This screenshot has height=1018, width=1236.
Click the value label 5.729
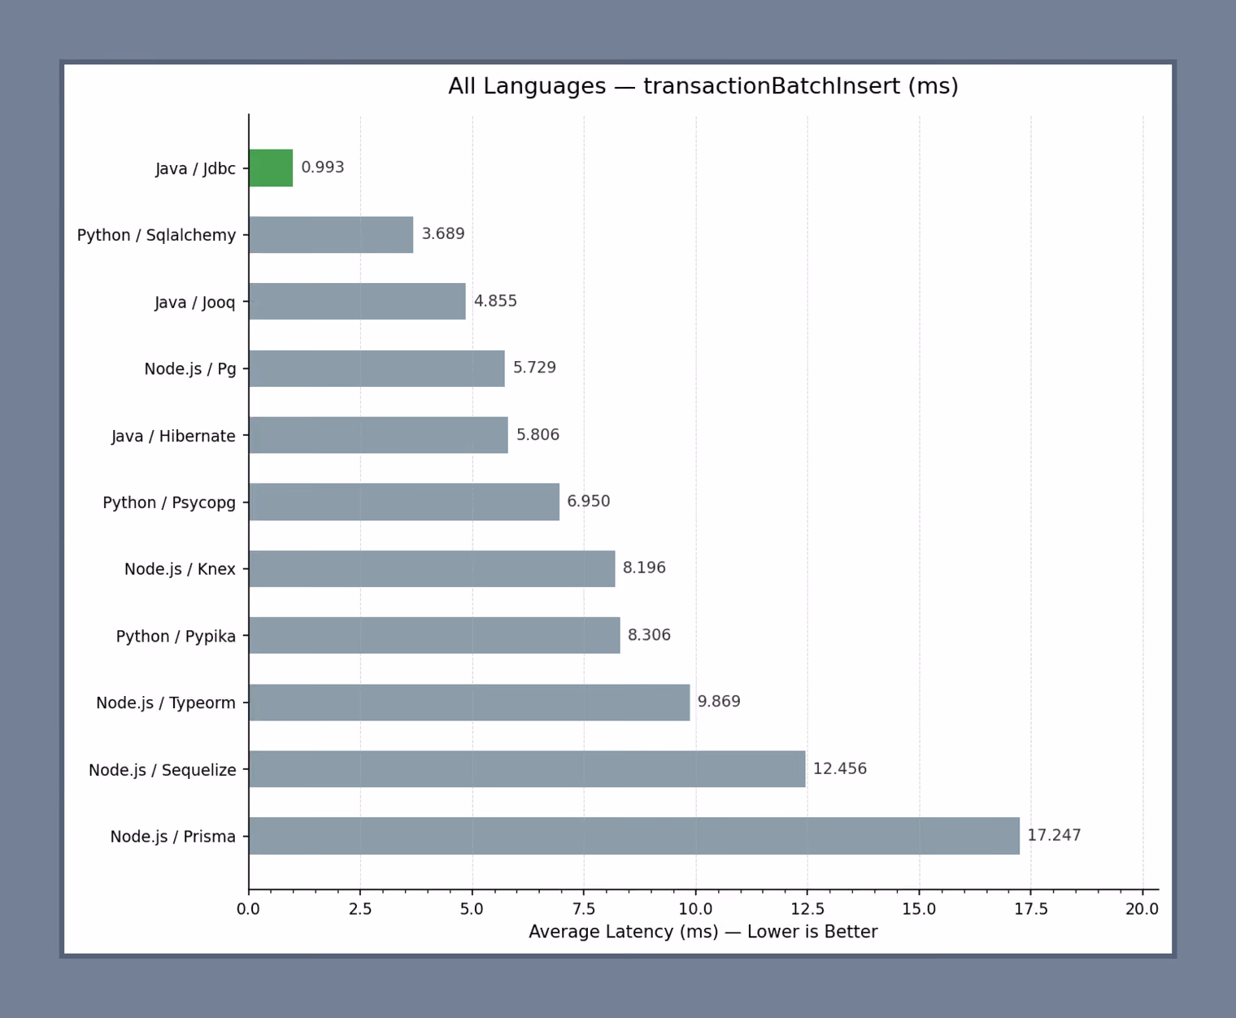click(x=534, y=368)
